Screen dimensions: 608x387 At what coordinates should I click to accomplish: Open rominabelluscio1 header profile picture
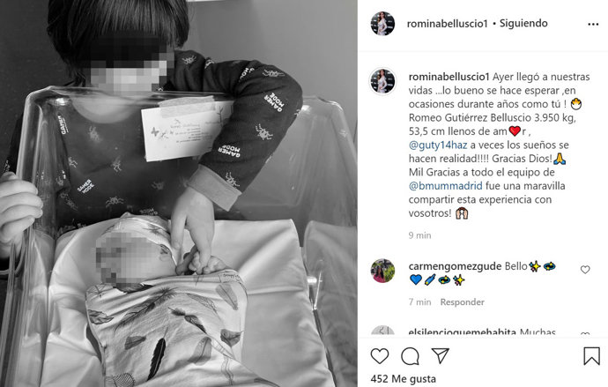pyautogui.click(x=382, y=24)
